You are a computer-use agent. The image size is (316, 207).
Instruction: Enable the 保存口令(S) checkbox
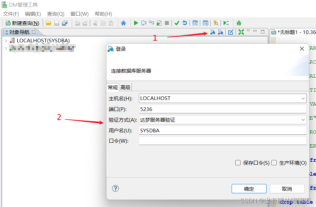[x=238, y=163]
